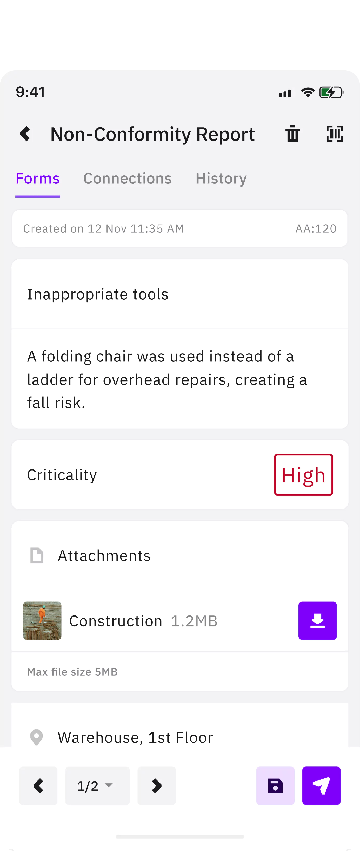This screenshot has width=360, height=851.
Task: Click the Attachments document icon
Action: click(37, 555)
